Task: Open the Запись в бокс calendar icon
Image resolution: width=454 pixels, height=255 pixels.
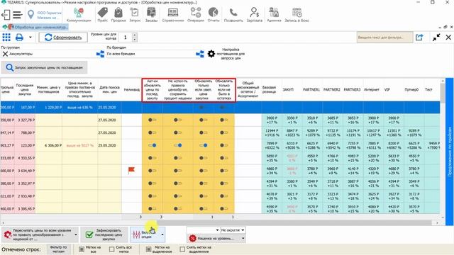Action: (x=297, y=15)
